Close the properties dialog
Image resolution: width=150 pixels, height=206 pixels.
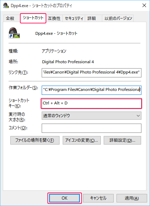coord(144,5)
